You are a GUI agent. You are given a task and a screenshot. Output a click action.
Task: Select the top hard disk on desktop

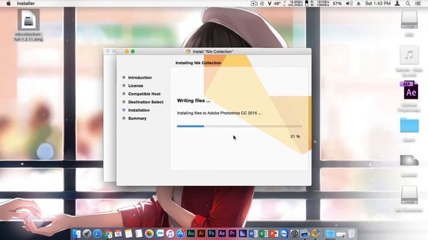coord(409,23)
